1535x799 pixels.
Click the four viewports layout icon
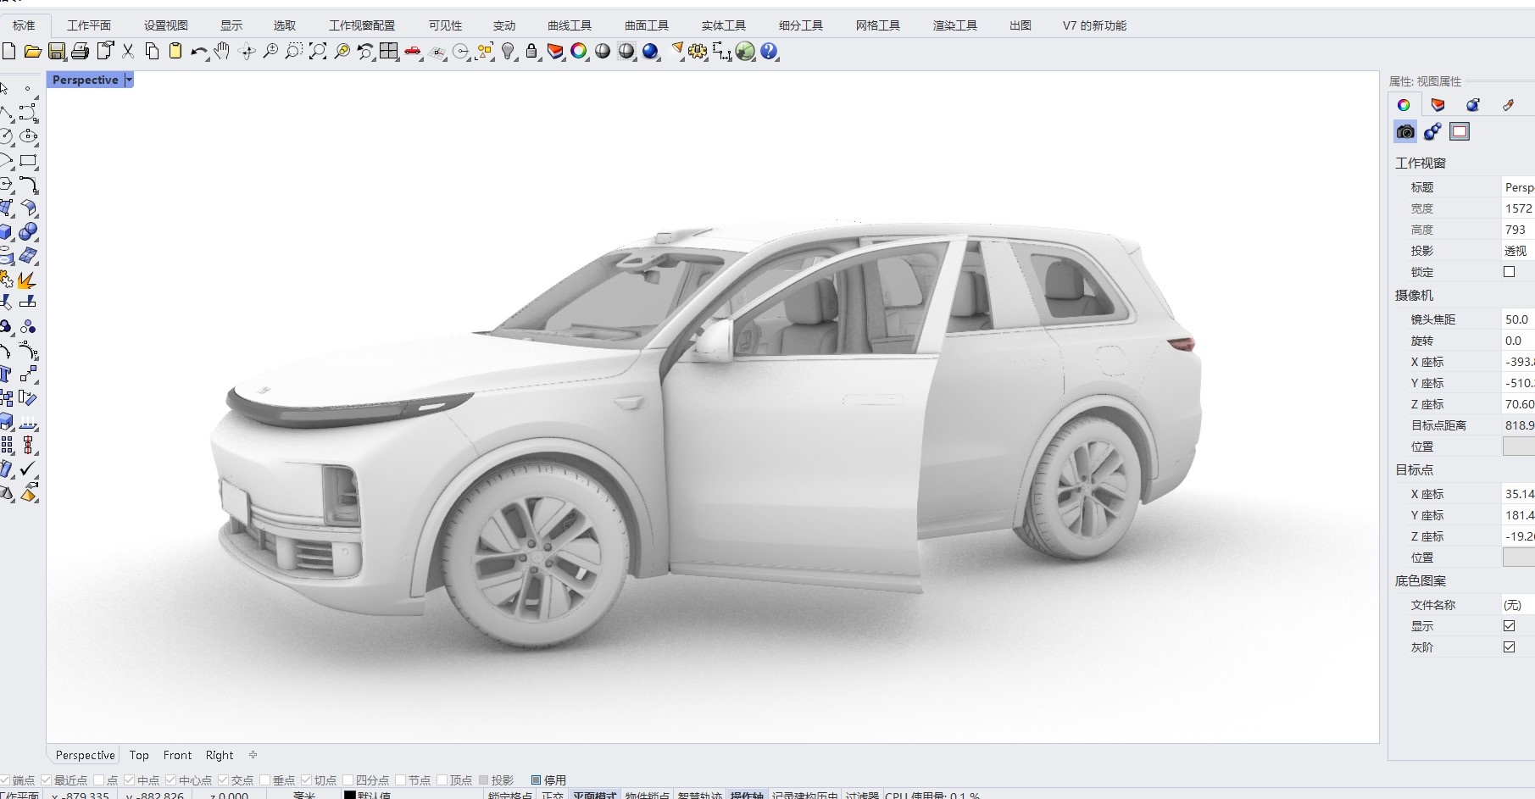click(389, 52)
